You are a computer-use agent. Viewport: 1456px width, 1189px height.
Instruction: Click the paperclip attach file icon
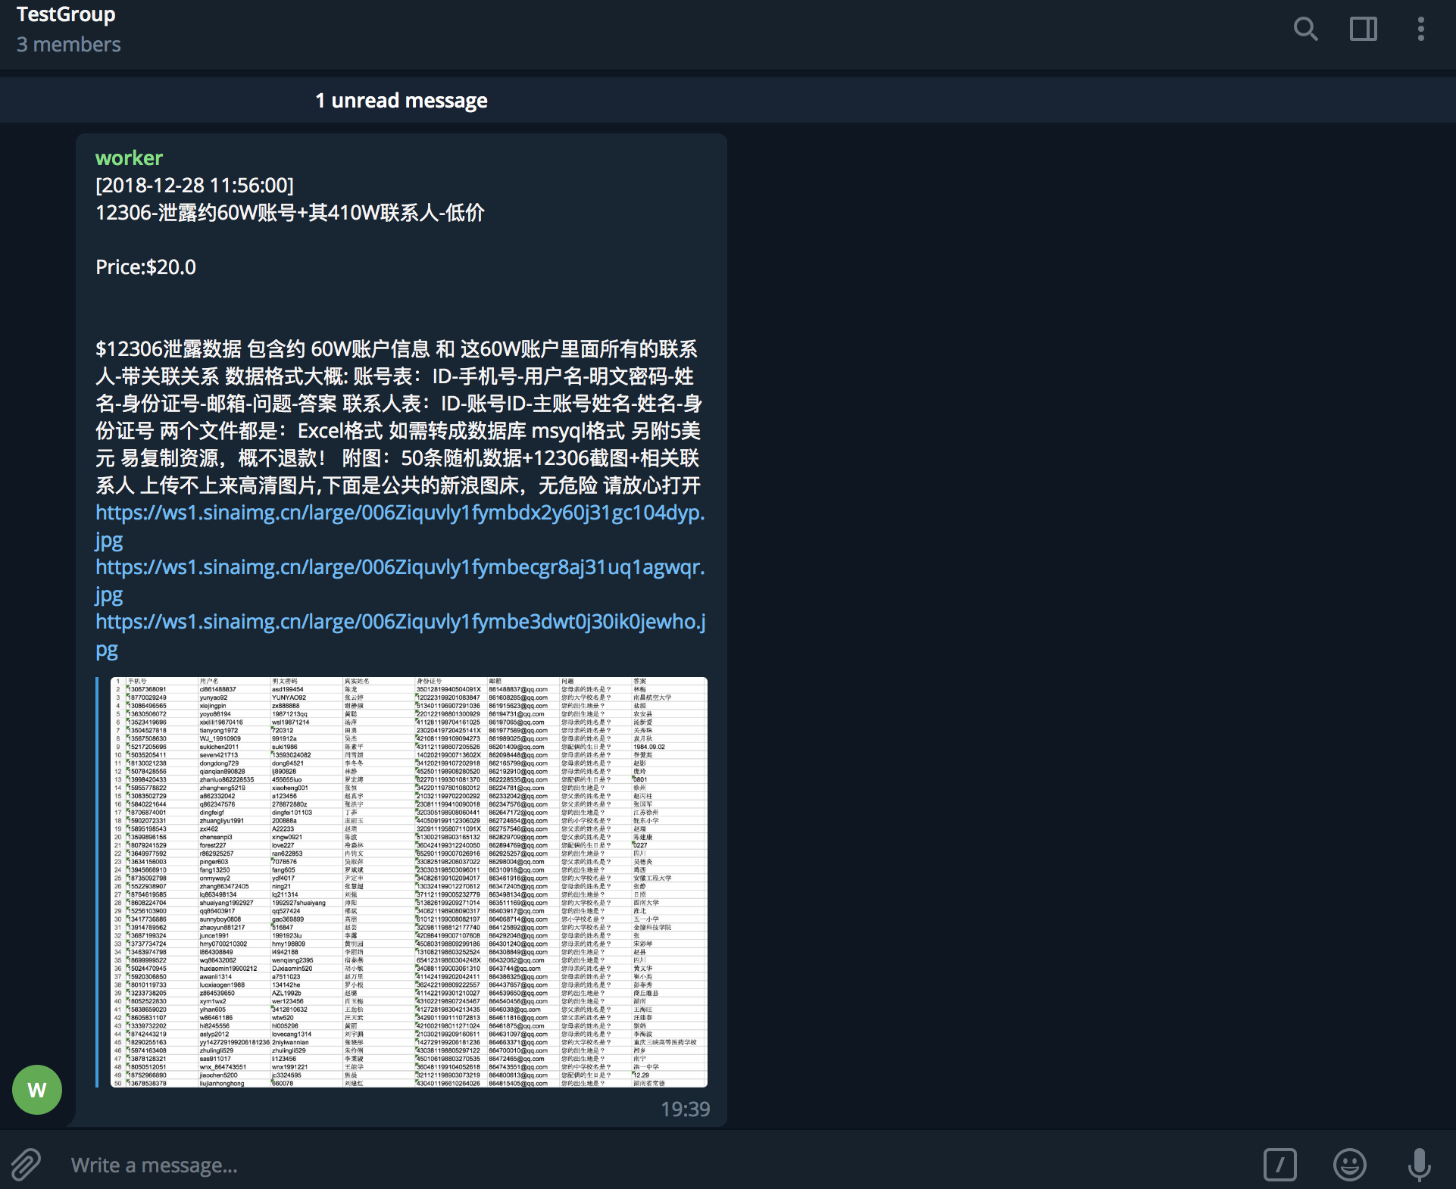(26, 1164)
